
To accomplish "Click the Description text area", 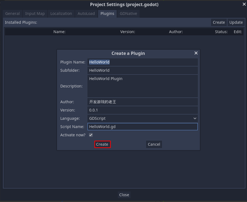I will (x=142, y=86).
